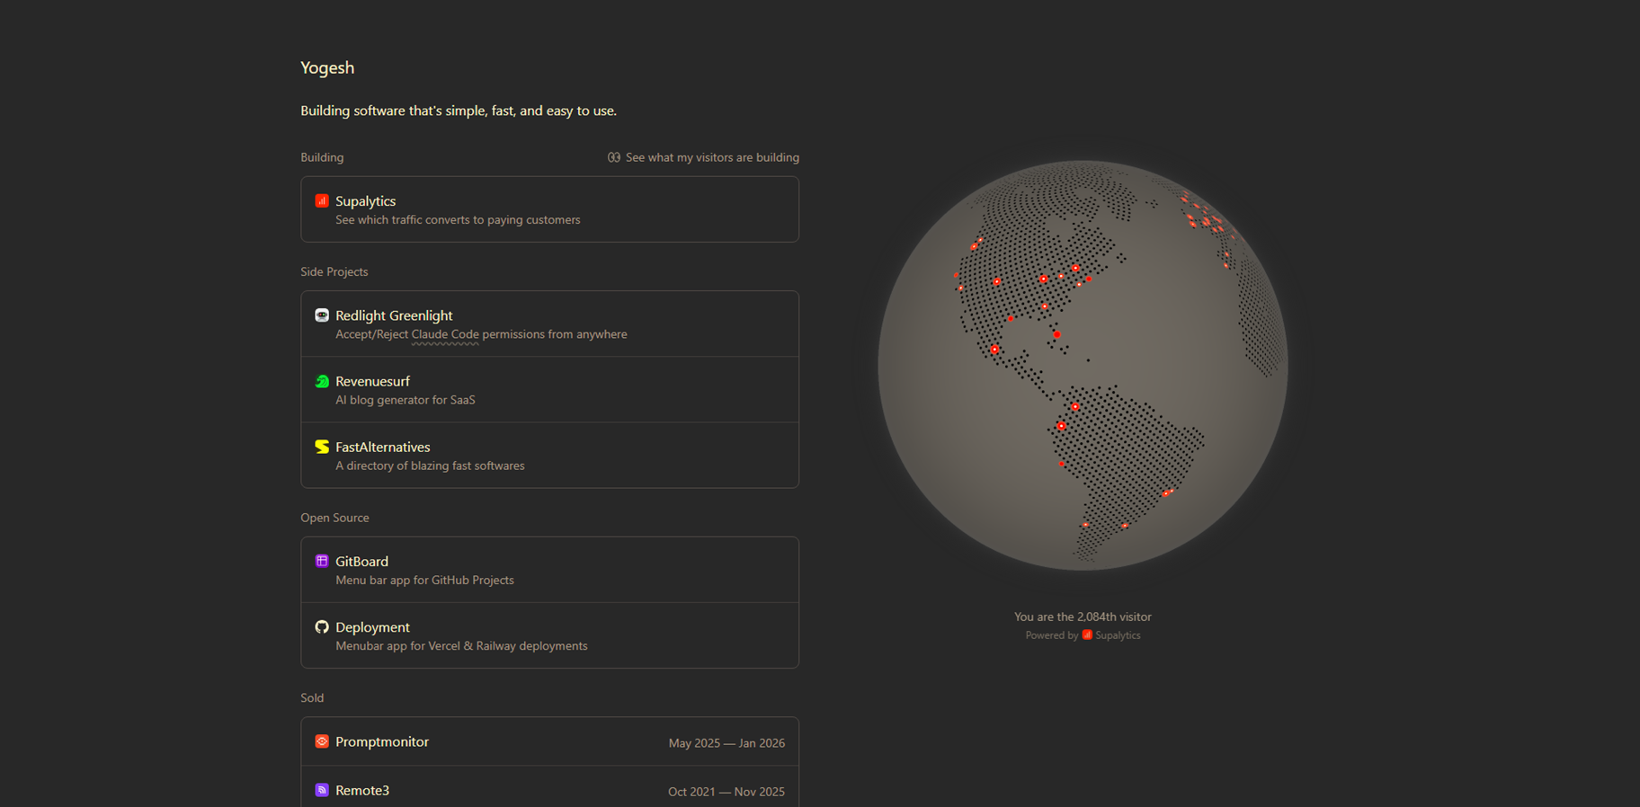Viewport: 1640px width, 807px height.
Task: Click the 'Open Source' section label
Action: (x=334, y=518)
